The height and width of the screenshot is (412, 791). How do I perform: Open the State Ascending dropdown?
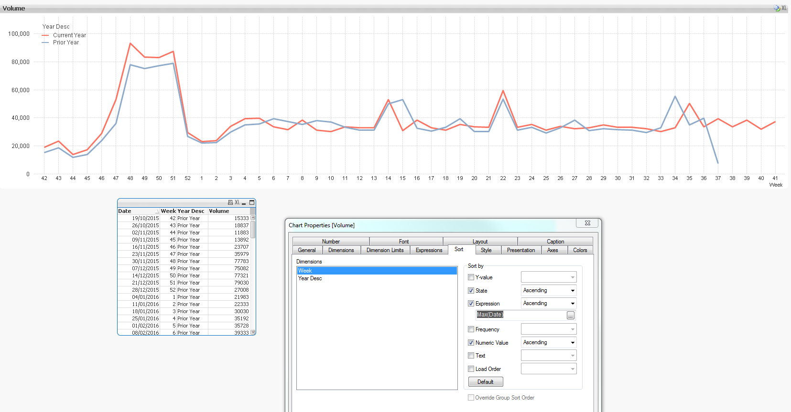click(549, 290)
